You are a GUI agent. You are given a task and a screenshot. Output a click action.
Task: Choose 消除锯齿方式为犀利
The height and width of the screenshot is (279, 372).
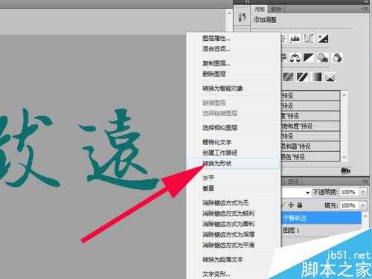coord(228,224)
